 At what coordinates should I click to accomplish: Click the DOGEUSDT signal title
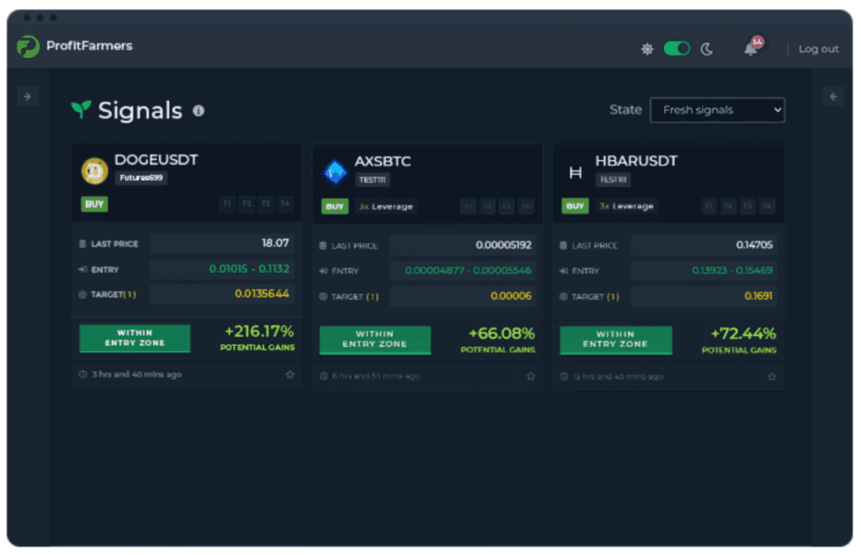(156, 160)
